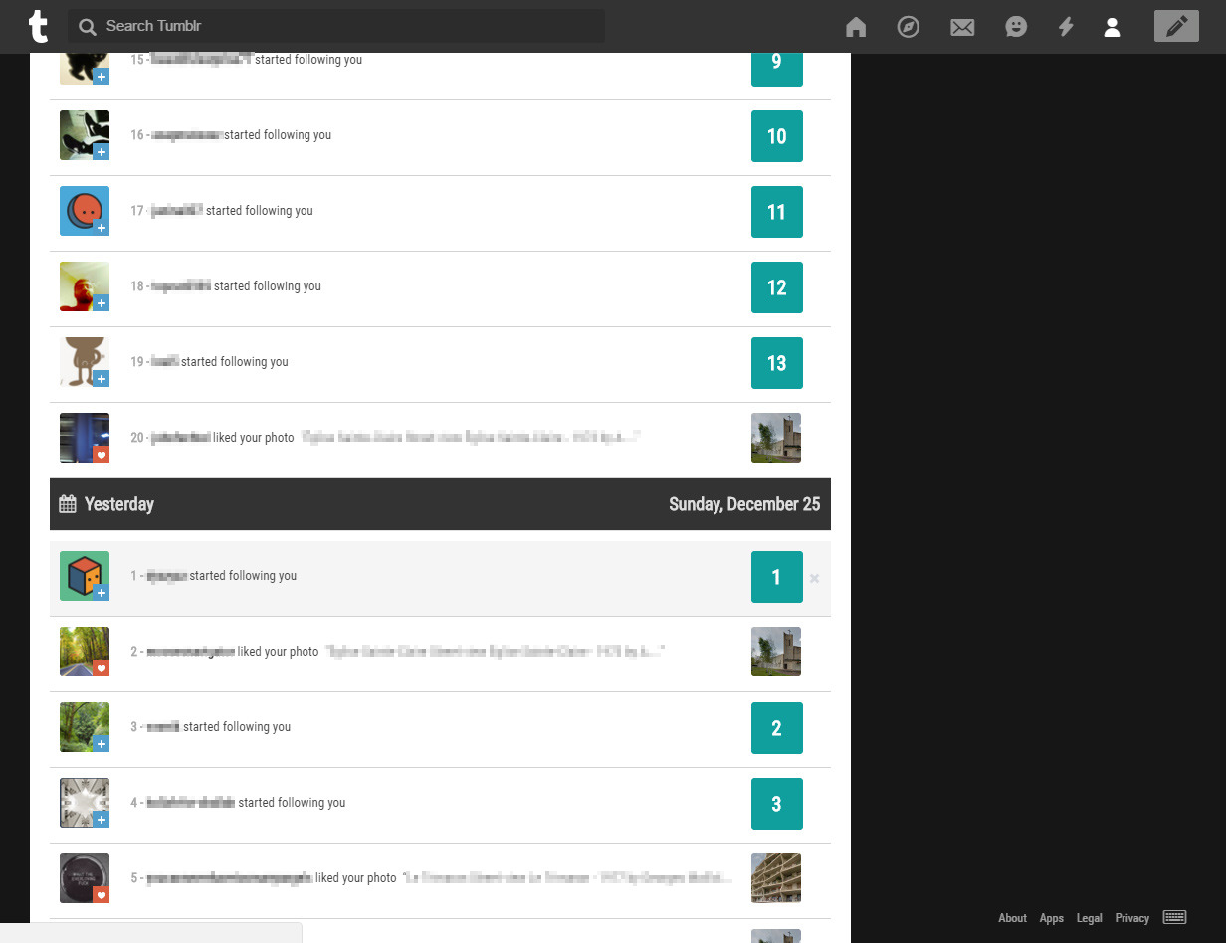Click the teal follower badge numbered 10
The height and width of the screenshot is (943, 1226).
point(777,136)
